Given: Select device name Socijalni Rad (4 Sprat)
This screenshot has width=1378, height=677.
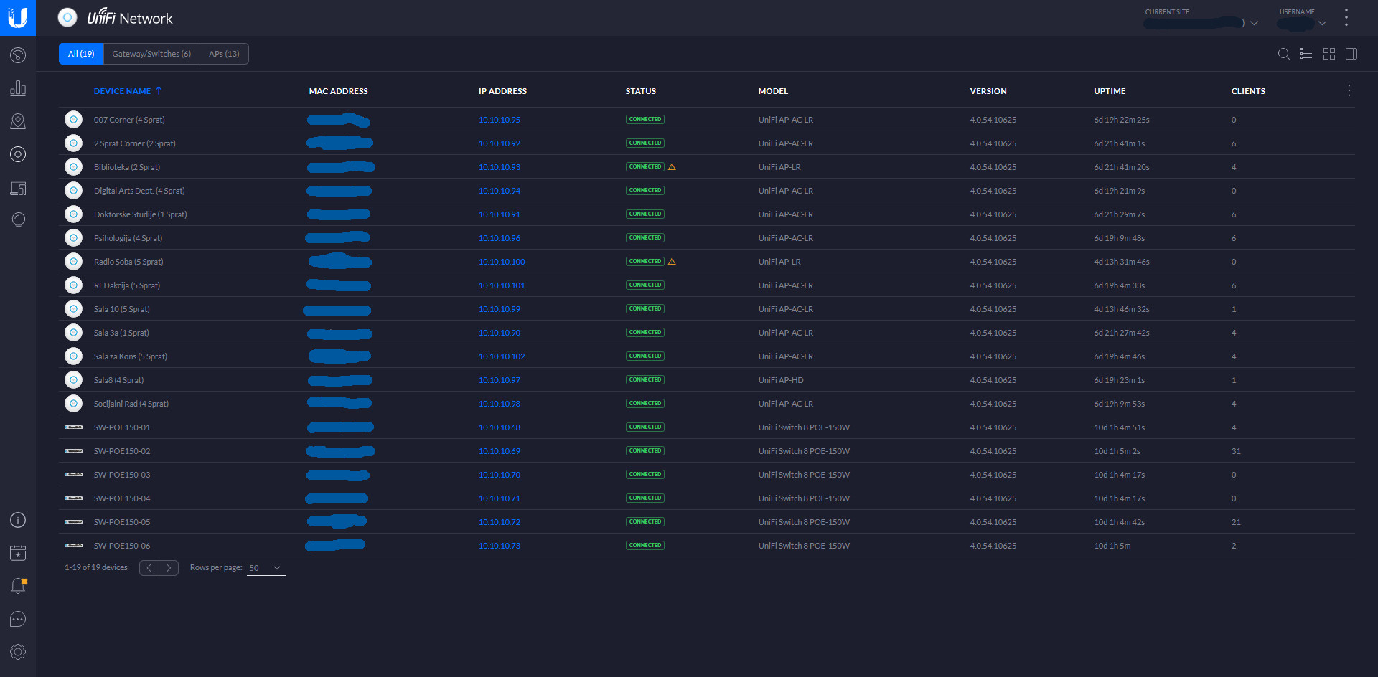Looking at the screenshot, I should (131, 404).
